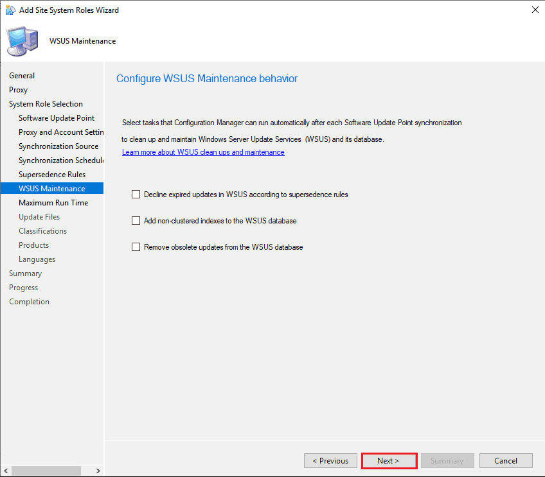Go to Synchronization Source page
The height and width of the screenshot is (477, 545).
58,146
